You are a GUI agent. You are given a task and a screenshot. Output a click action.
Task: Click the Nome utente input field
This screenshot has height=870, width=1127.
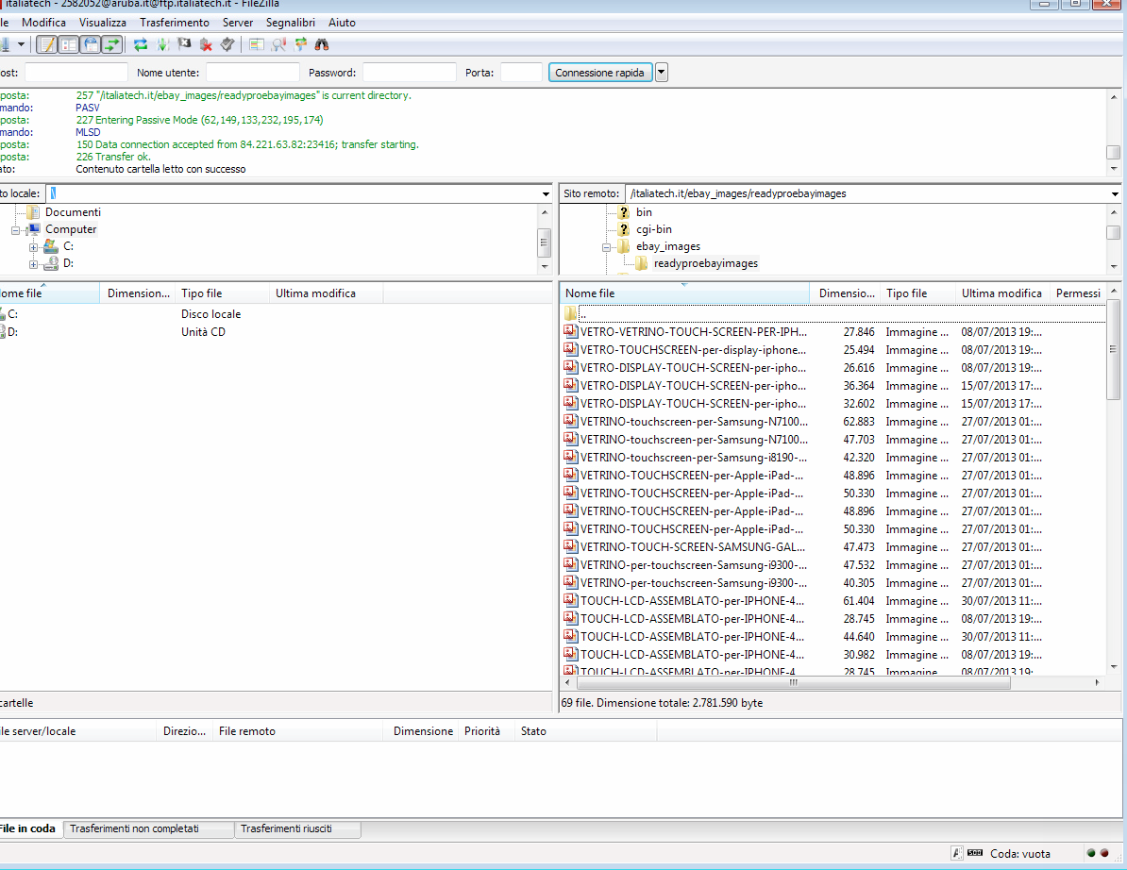pyautogui.click(x=253, y=73)
